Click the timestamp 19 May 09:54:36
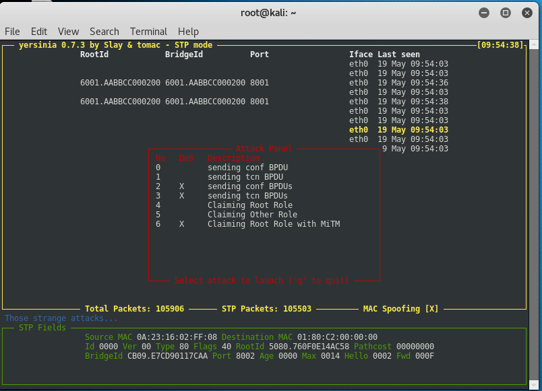Screen dimensions: 542x391 click(x=413, y=83)
